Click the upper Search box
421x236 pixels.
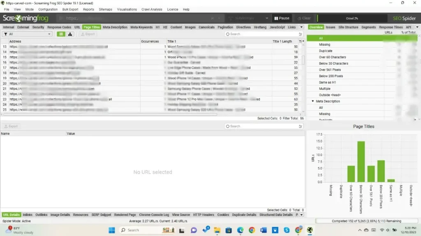262,34
